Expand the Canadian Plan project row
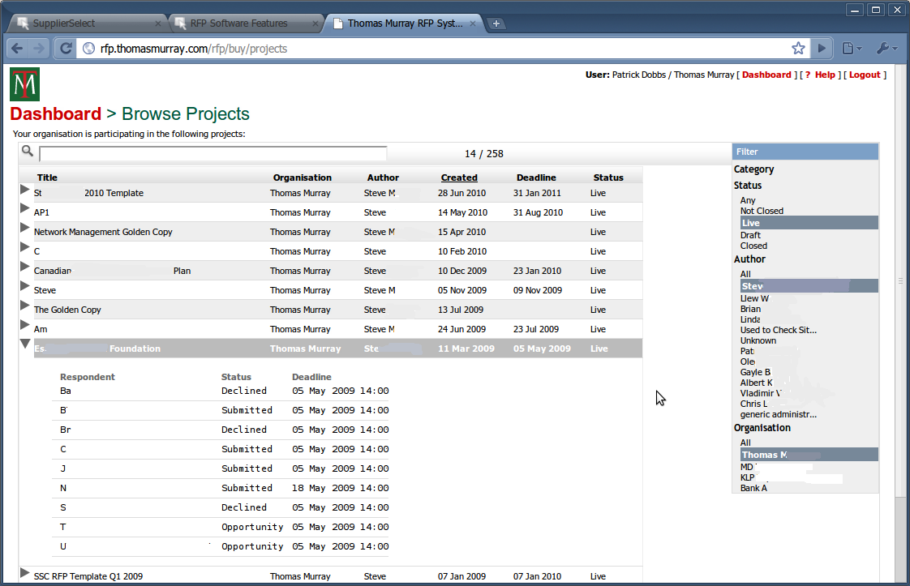The height and width of the screenshot is (586, 910). click(x=24, y=267)
